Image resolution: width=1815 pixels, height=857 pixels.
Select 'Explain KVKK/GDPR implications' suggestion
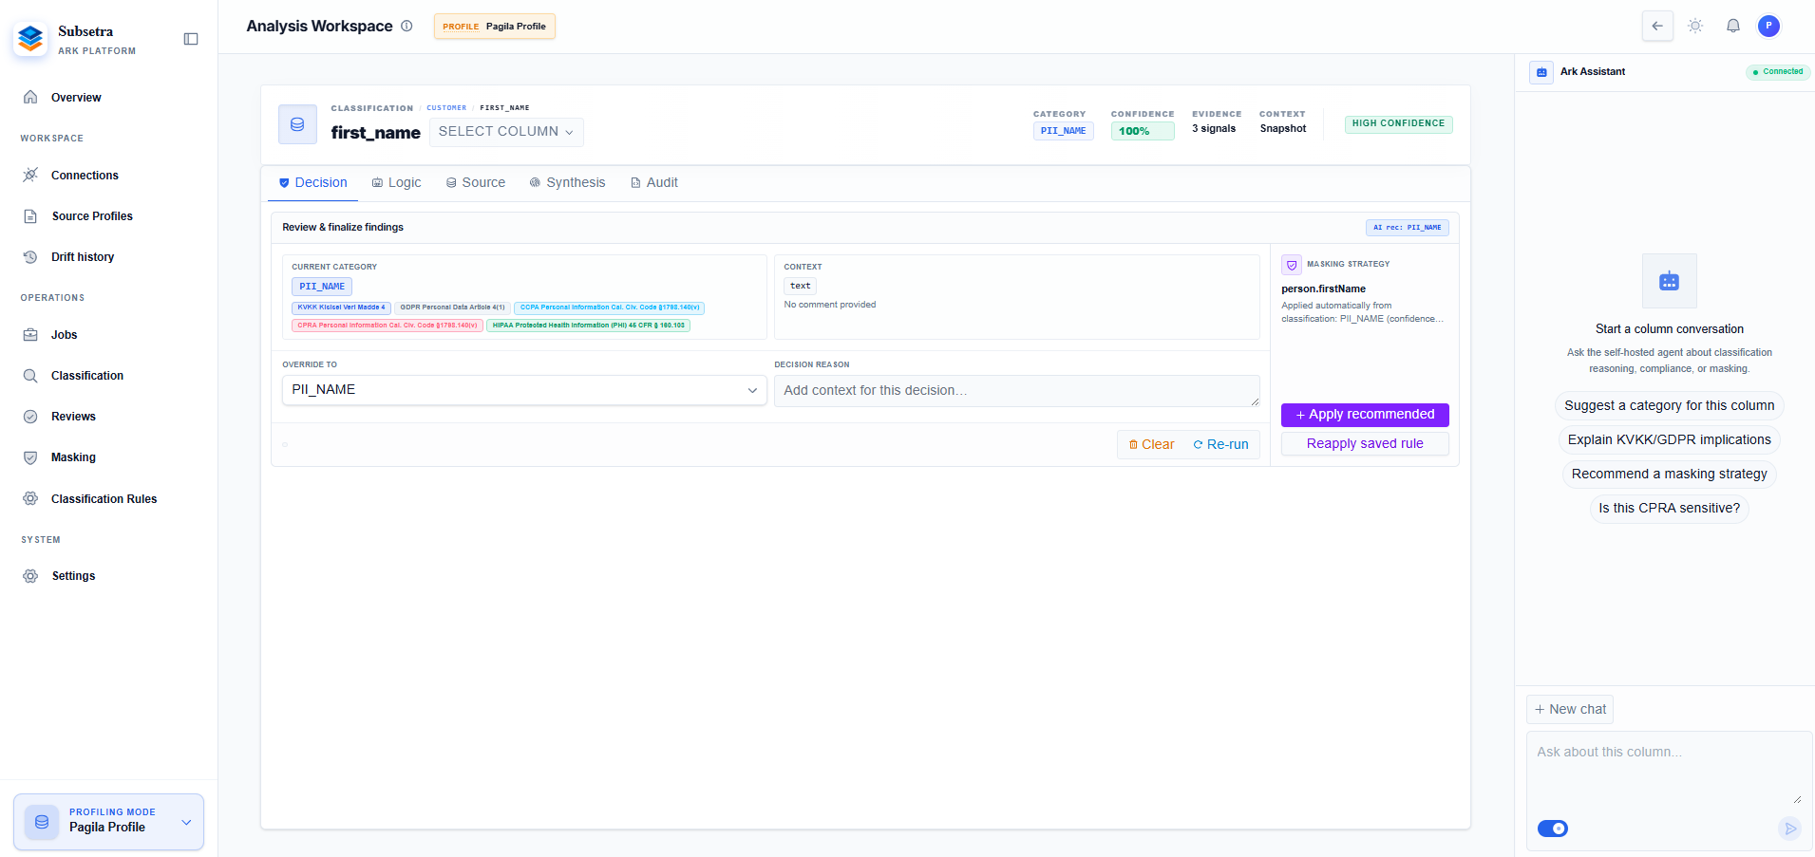point(1670,440)
